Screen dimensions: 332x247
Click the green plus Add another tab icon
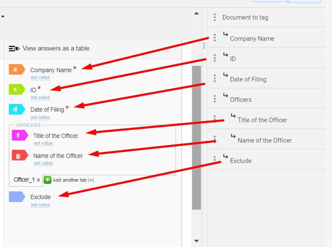pos(47,180)
